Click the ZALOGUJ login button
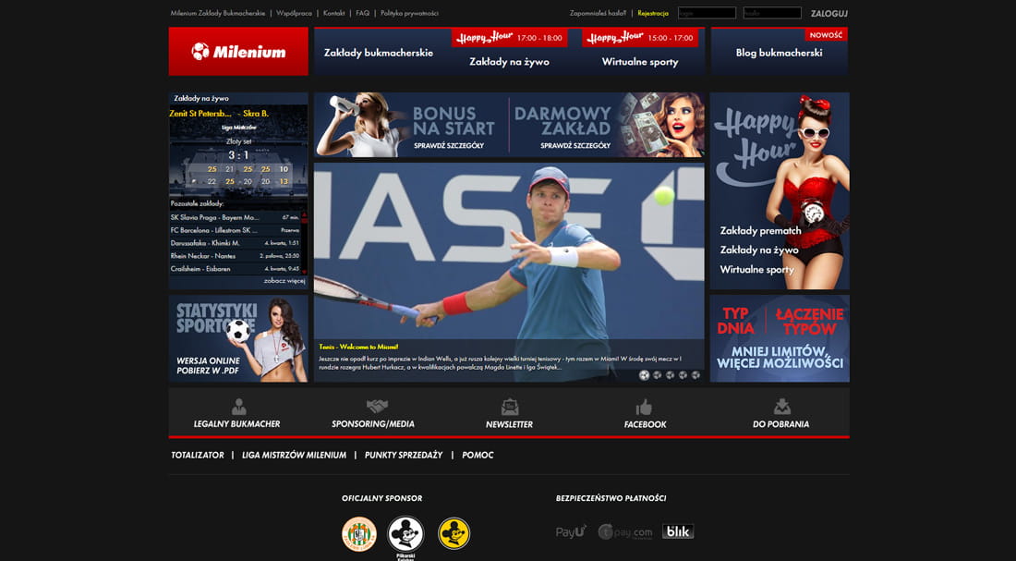Image resolution: width=1016 pixels, height=561 pixels. (x=829, y=13)
